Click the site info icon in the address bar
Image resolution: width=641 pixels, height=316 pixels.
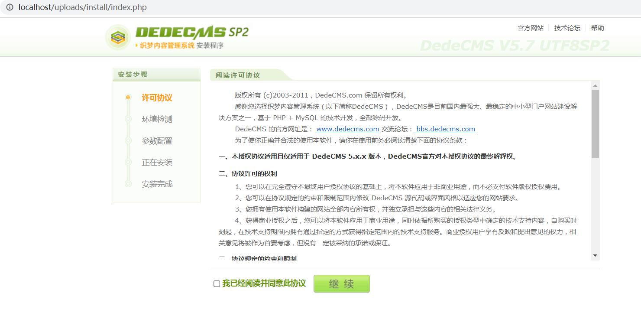point(10,7)
